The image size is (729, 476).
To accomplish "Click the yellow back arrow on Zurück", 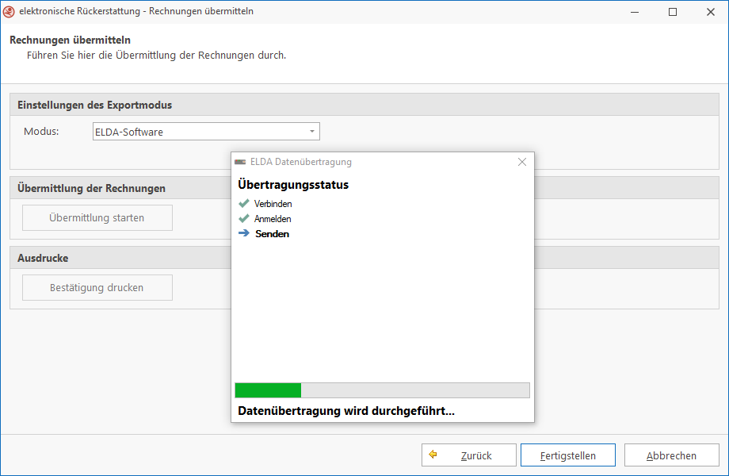I will click(433, 455).
